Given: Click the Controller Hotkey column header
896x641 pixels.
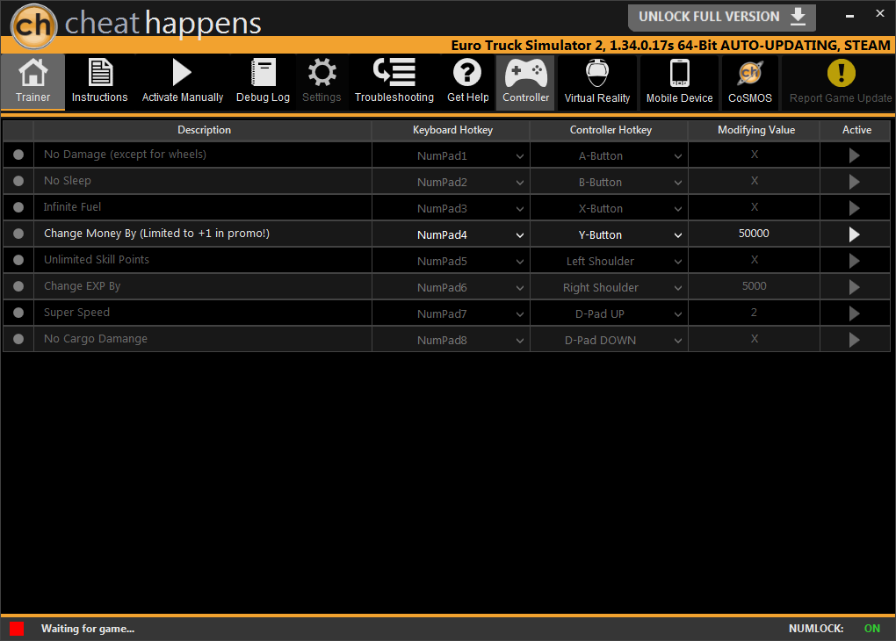Looking at the screenshot, I should click(x=611, y=130).
